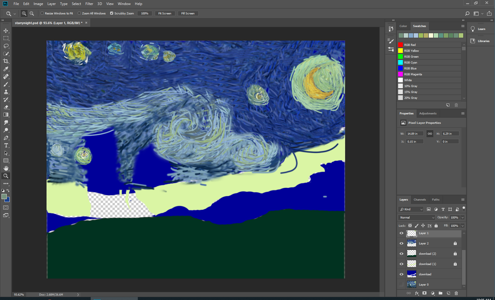Select the Path Selection tool

click(x=6, y=153)
